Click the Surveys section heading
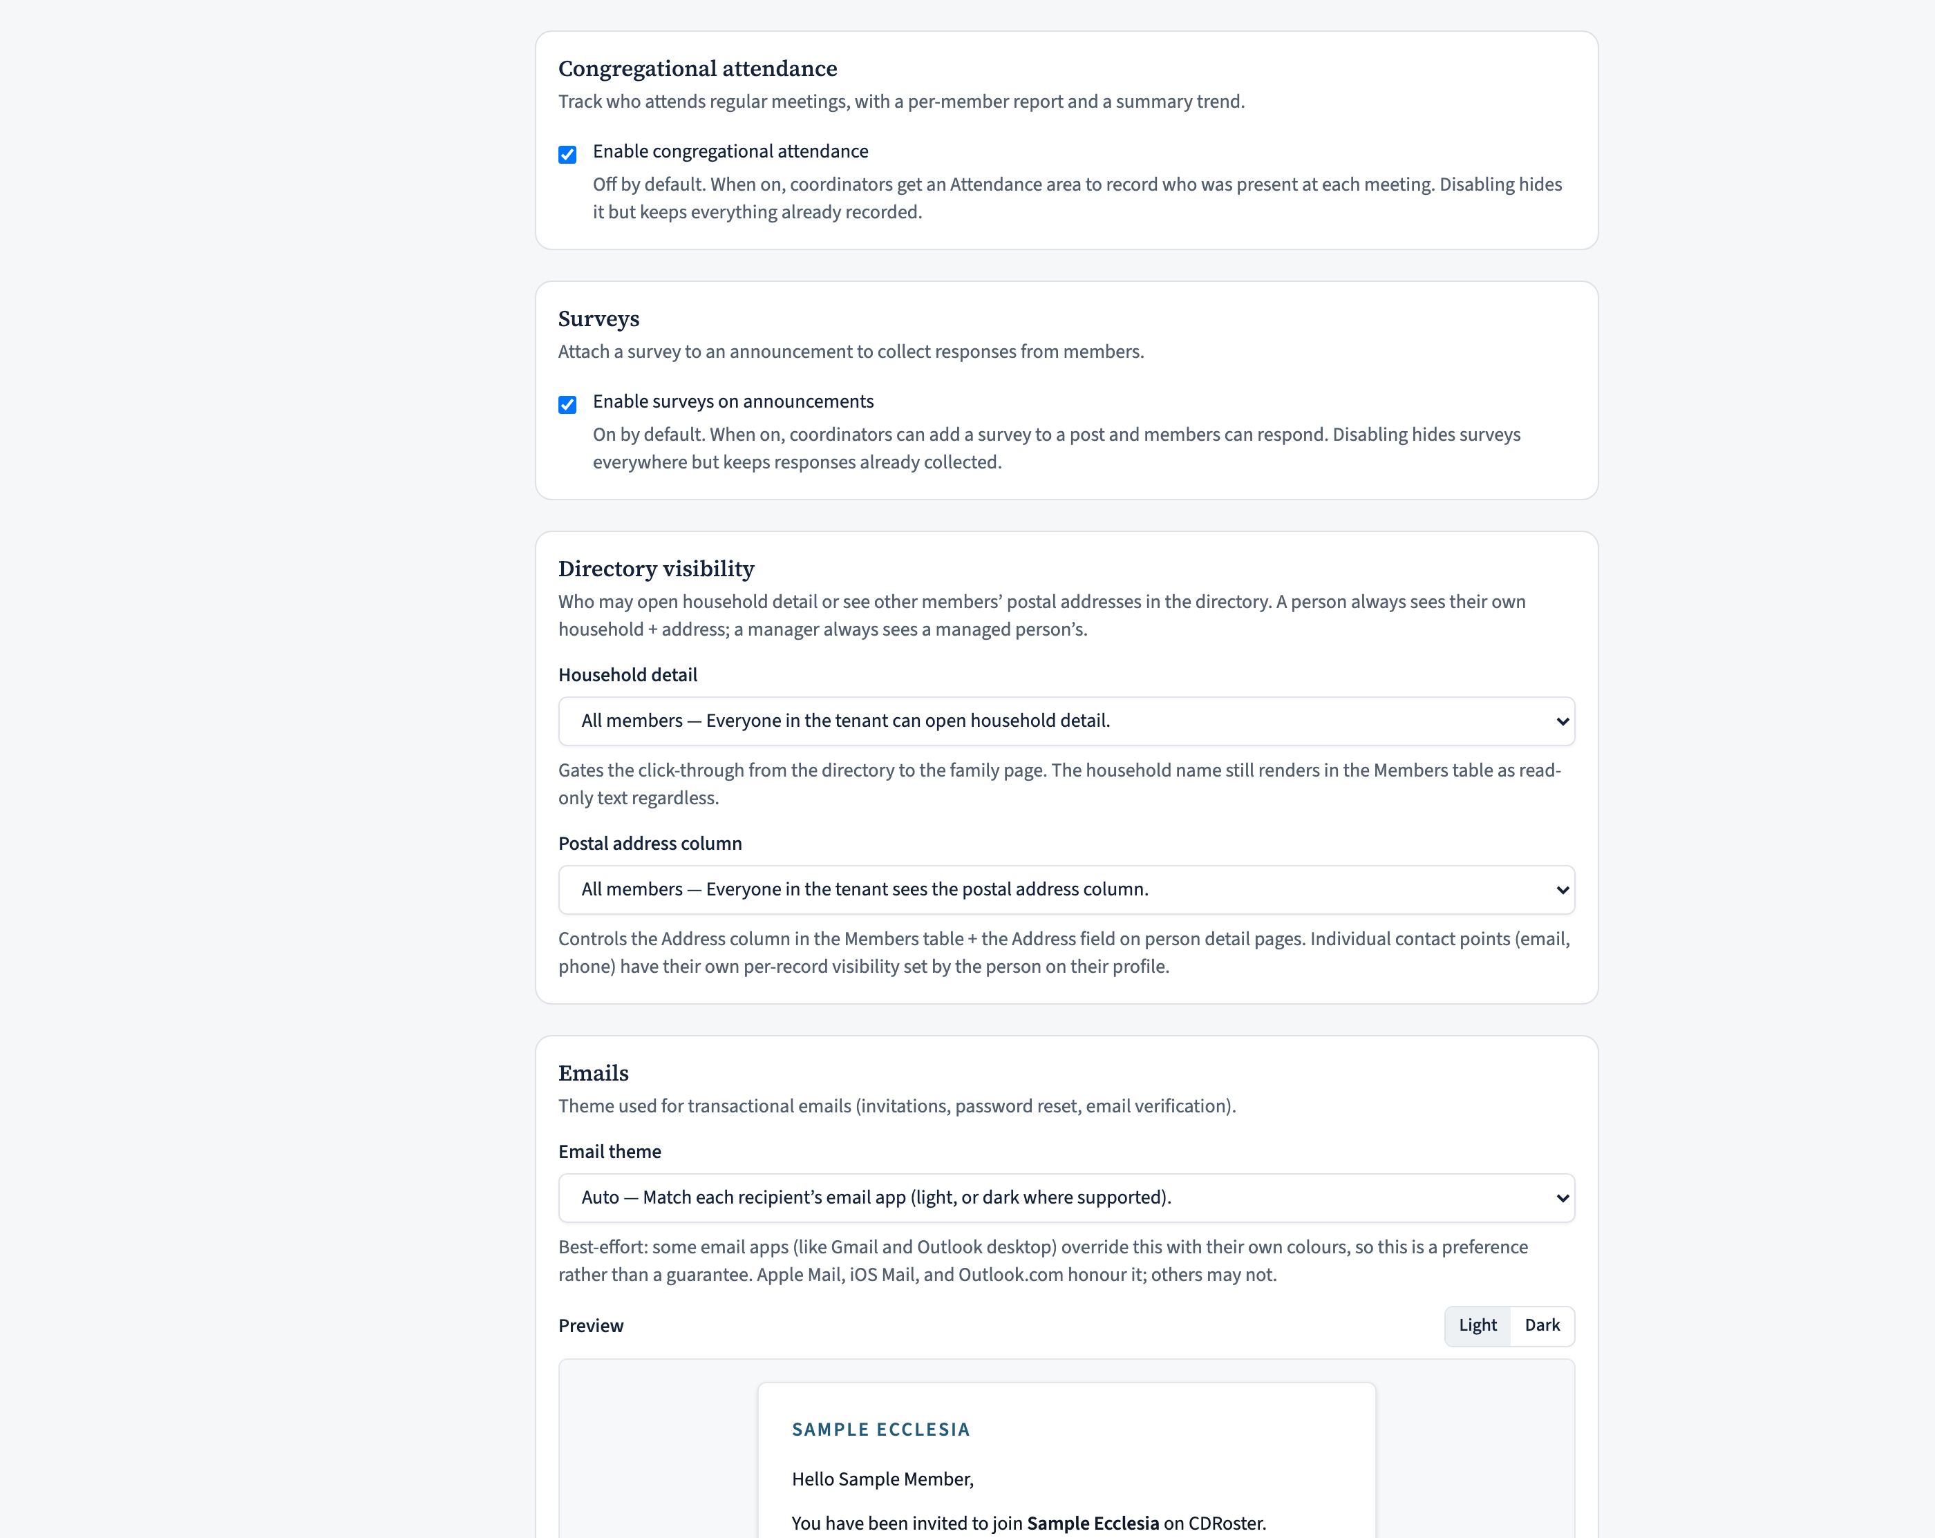The width and height of the screenshot is (1935, 1538). (x=598, y=319)
